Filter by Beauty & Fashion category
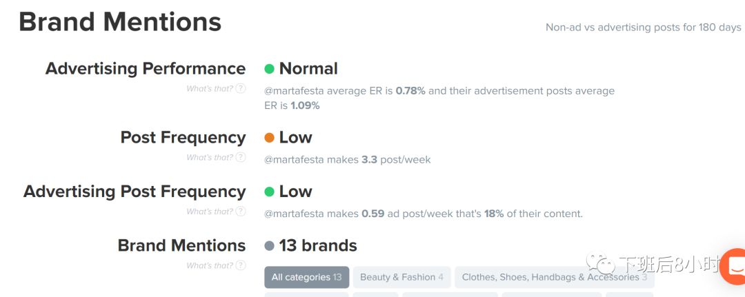Screen dimensions: 745x297 click(x=402, y=277)
